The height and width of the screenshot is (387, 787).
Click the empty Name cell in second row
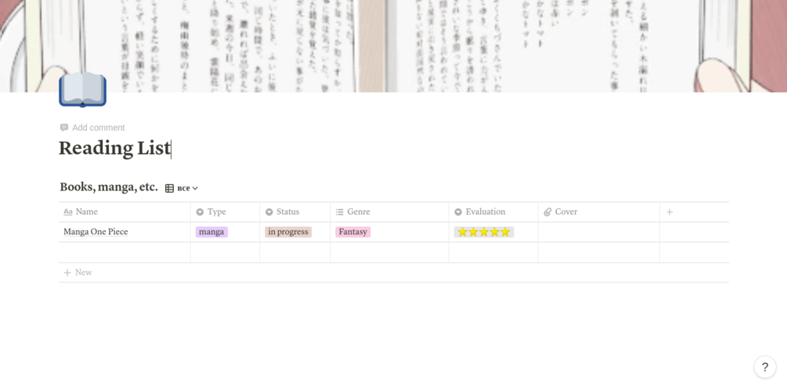coord(125,252)
